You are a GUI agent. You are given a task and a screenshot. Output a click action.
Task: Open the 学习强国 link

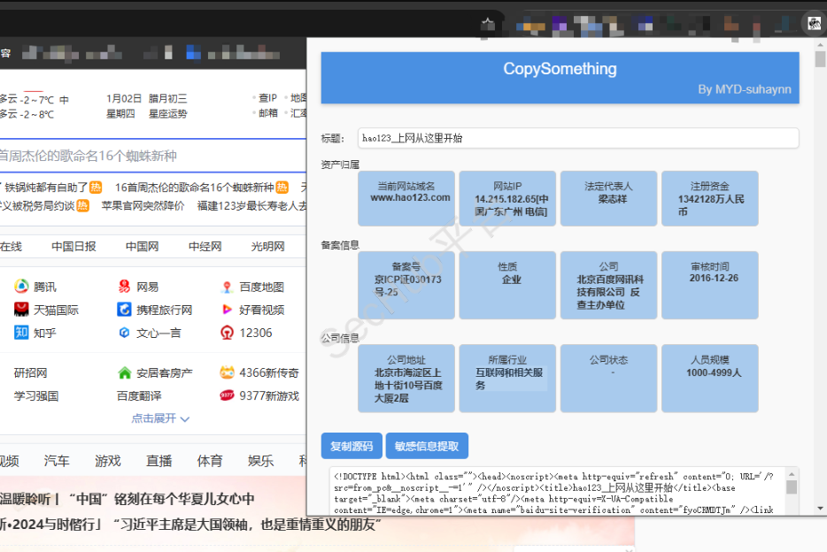[36, 395]
